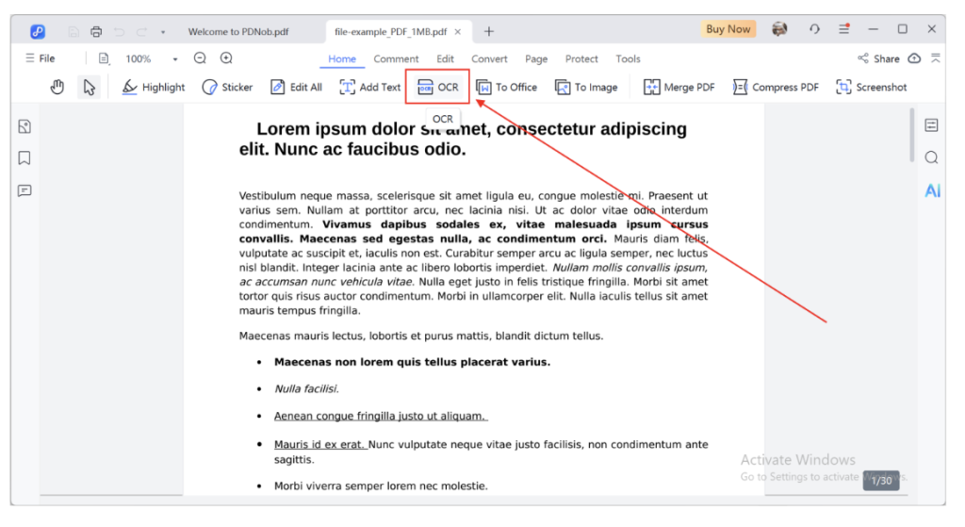Screen dimensions: 965x527
Task: Zoom in using the plus magnifier
Action: point(226,58)
